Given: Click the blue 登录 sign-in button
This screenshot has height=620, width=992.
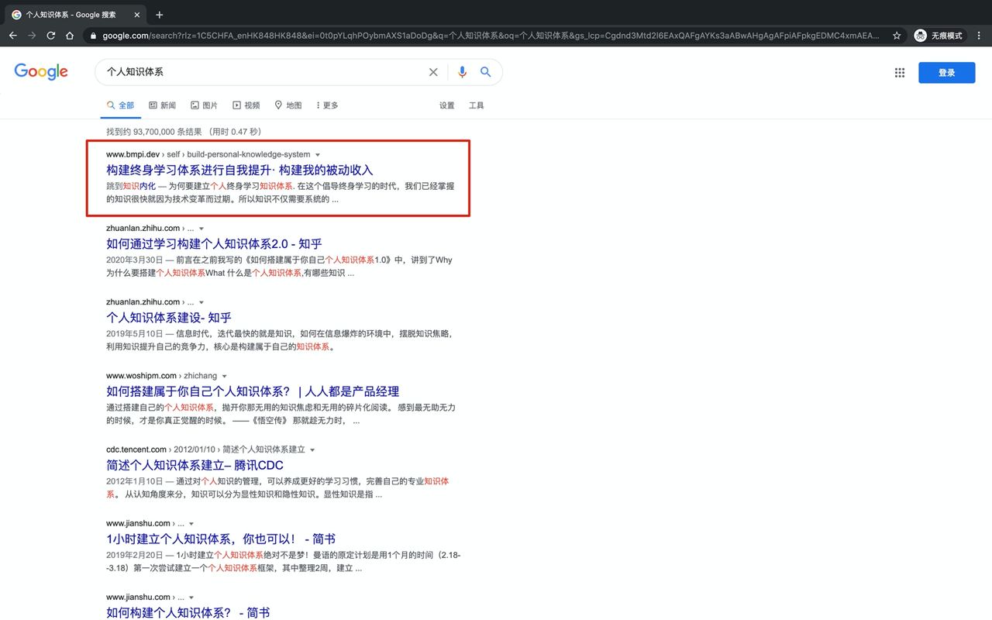Looking at the screenshot, I should pos(946,73).
